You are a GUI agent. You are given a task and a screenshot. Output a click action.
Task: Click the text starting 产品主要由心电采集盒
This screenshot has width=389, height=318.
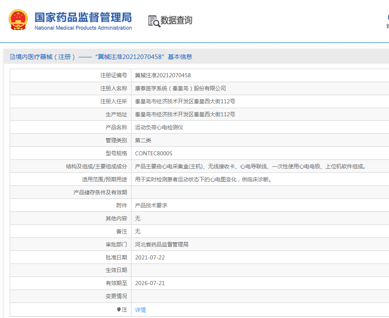click(x=251, y=166)
